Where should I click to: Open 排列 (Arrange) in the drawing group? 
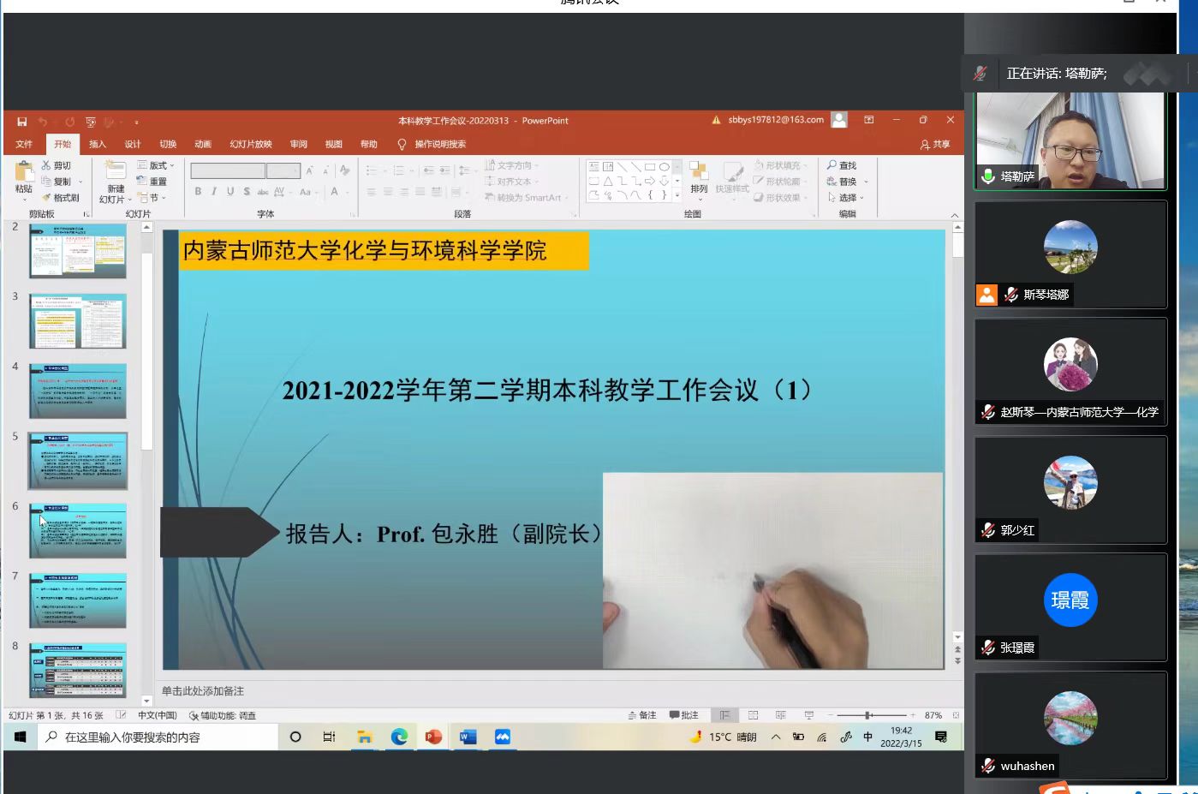click(699, 177)
